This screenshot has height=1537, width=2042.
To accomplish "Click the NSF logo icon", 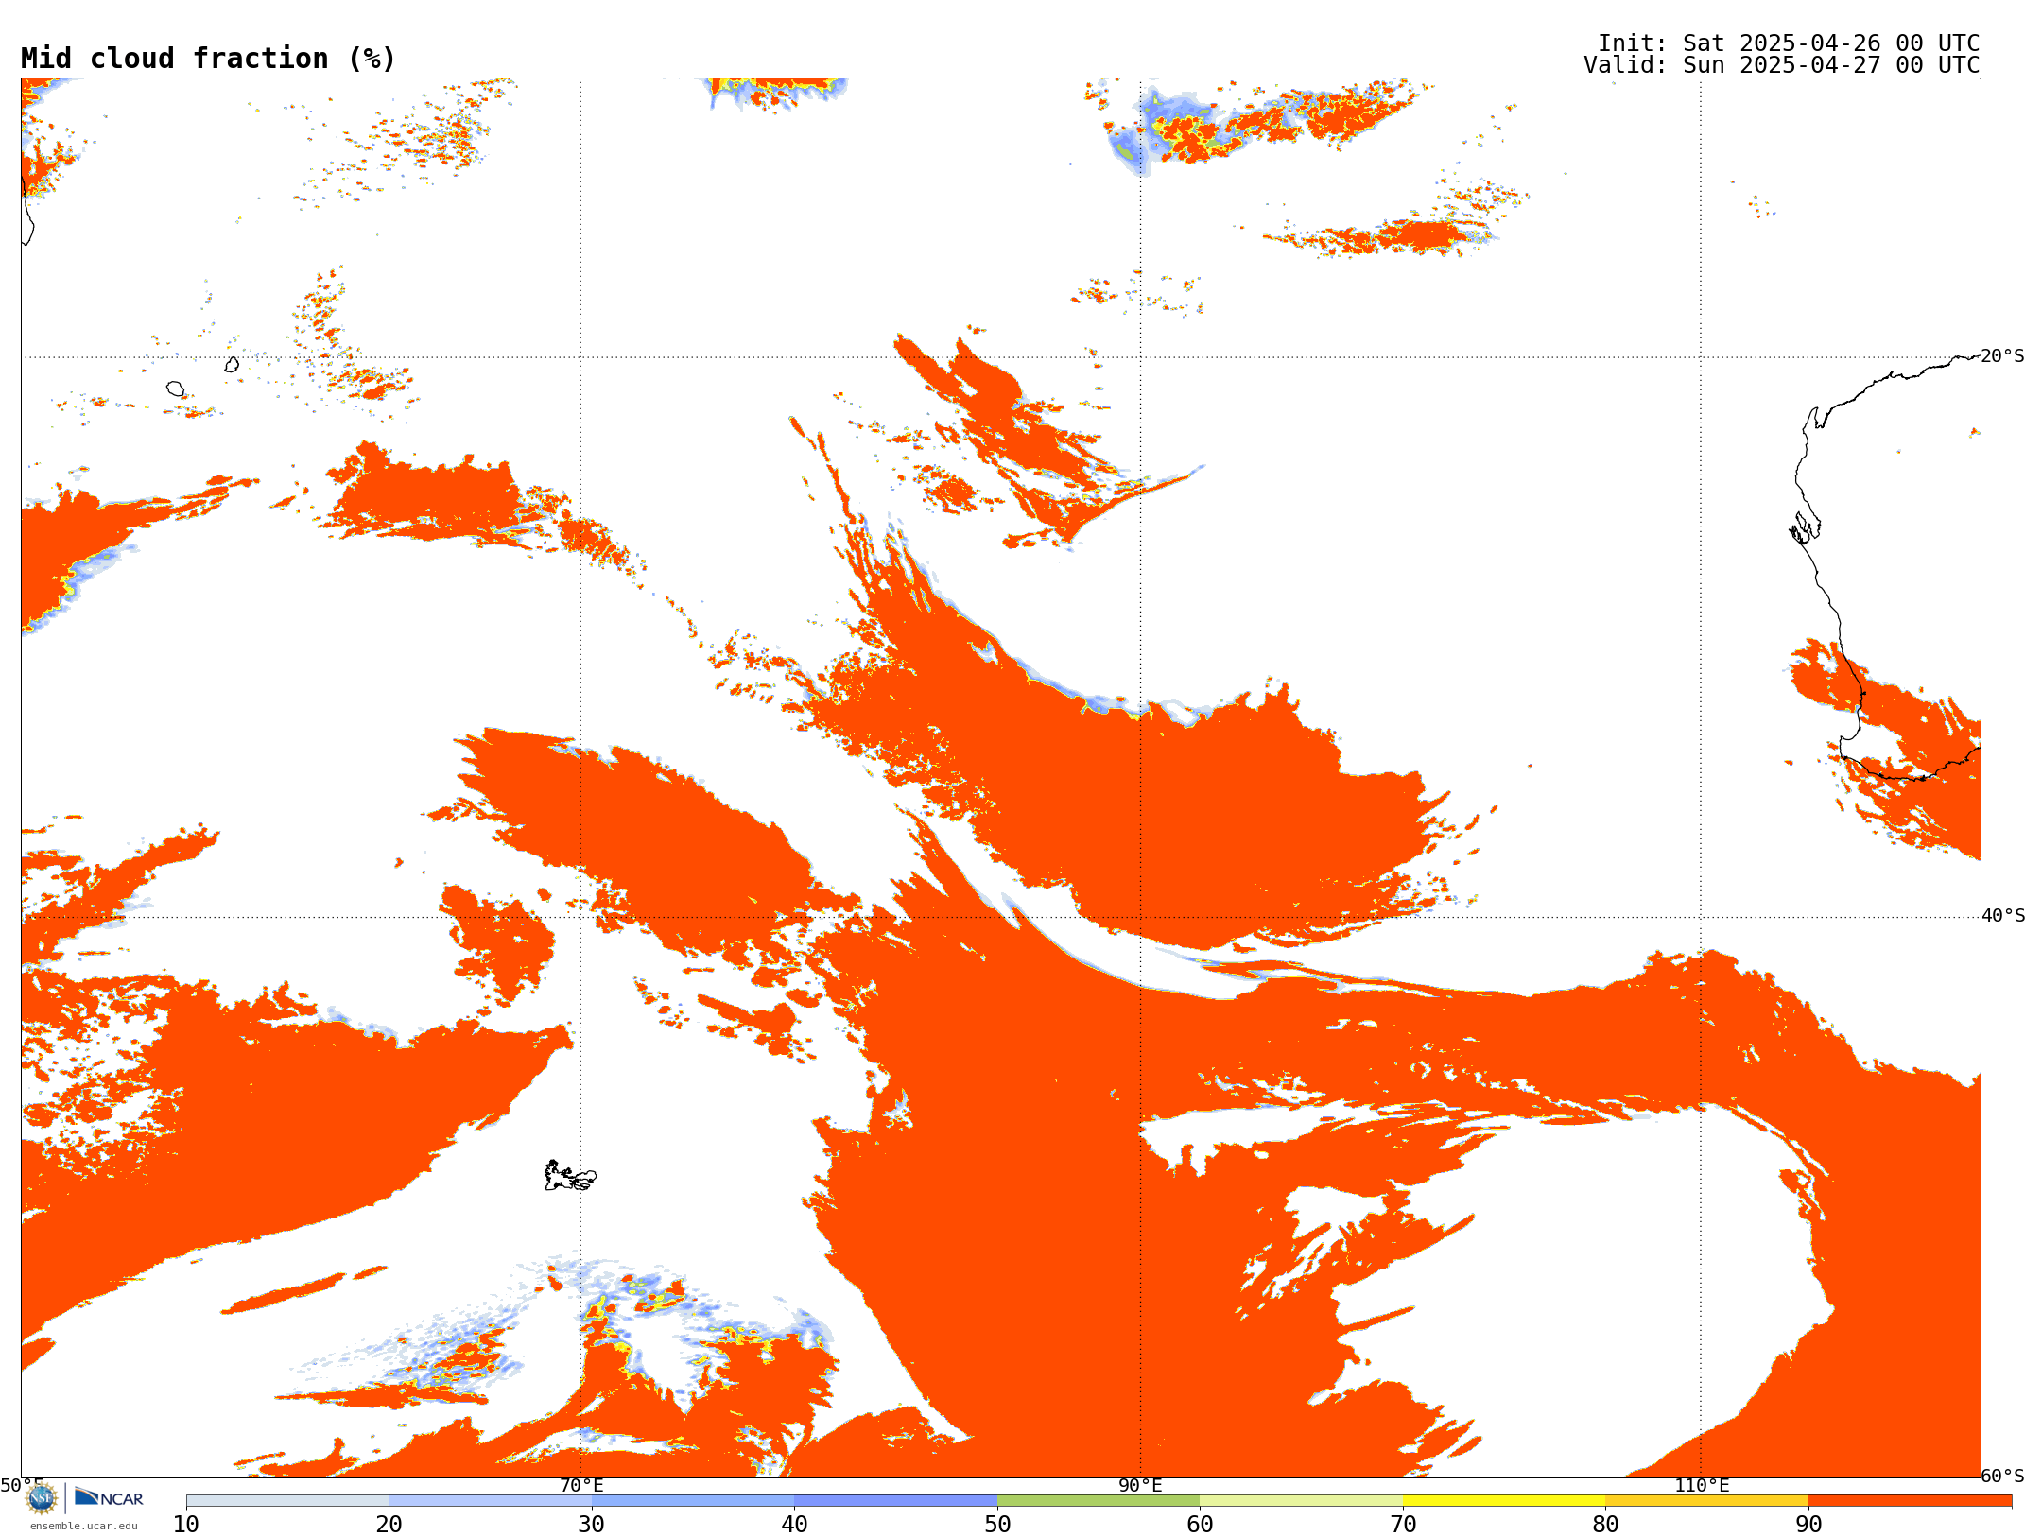I will click(42, 1498).
